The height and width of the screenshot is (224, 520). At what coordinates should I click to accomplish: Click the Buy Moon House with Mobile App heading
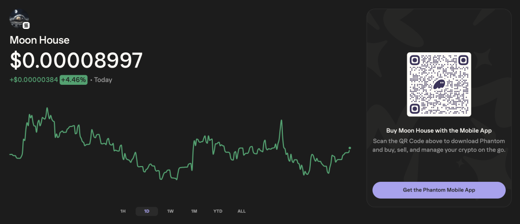point(439,131)
